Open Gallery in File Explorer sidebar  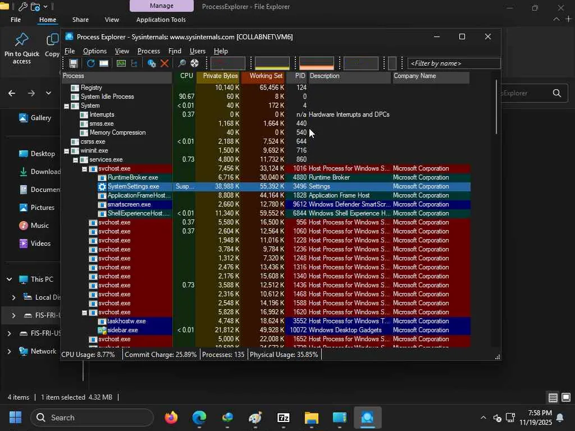35,118
